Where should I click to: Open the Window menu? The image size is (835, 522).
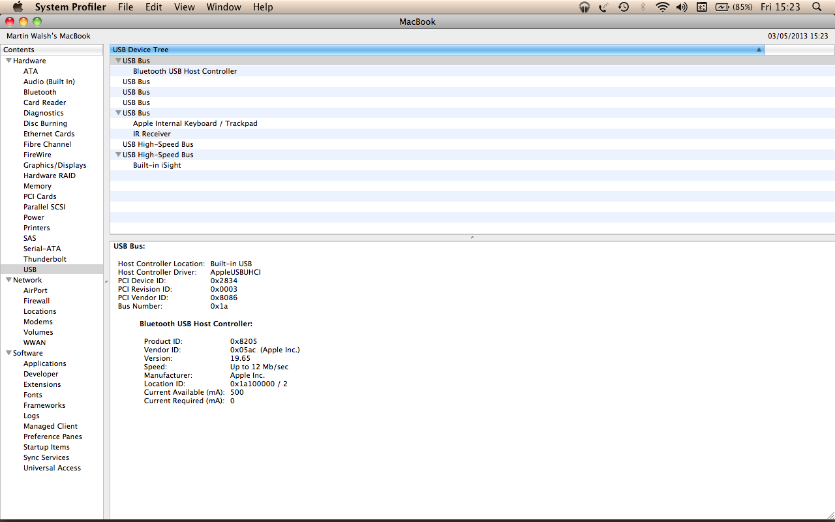[224, 7]
